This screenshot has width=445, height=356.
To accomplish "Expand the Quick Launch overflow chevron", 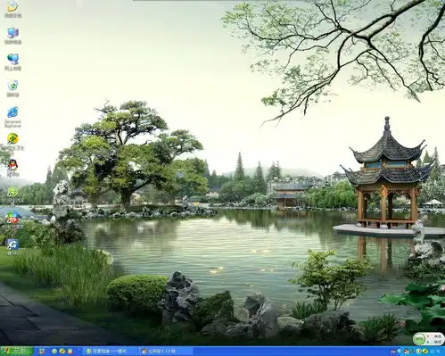I will pyautogui.click(x=78, y=350).
